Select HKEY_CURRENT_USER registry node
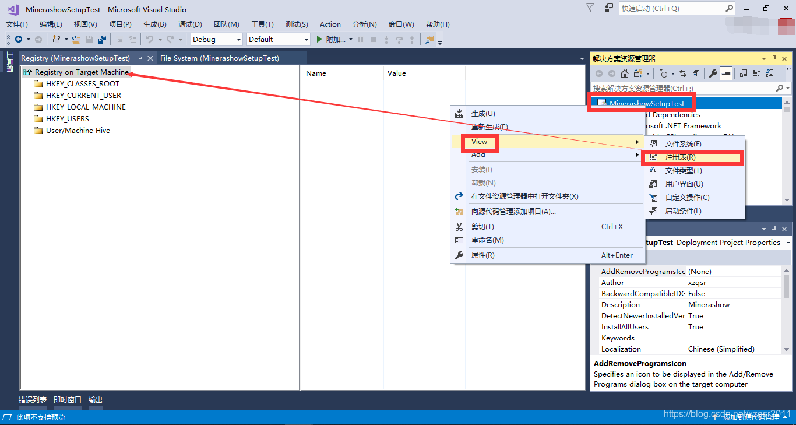 (x=84, y=96)
